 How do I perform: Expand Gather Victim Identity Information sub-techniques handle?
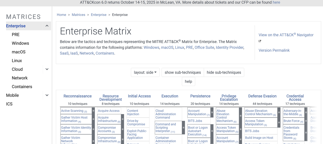93,129
